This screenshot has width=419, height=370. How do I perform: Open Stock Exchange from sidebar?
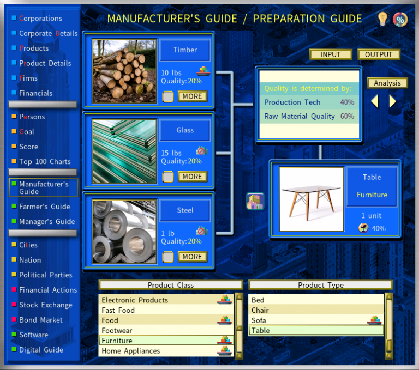coord(45,305)
